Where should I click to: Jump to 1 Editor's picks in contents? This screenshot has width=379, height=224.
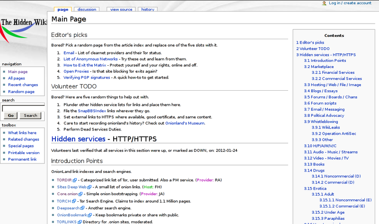(x=310, y=43)
